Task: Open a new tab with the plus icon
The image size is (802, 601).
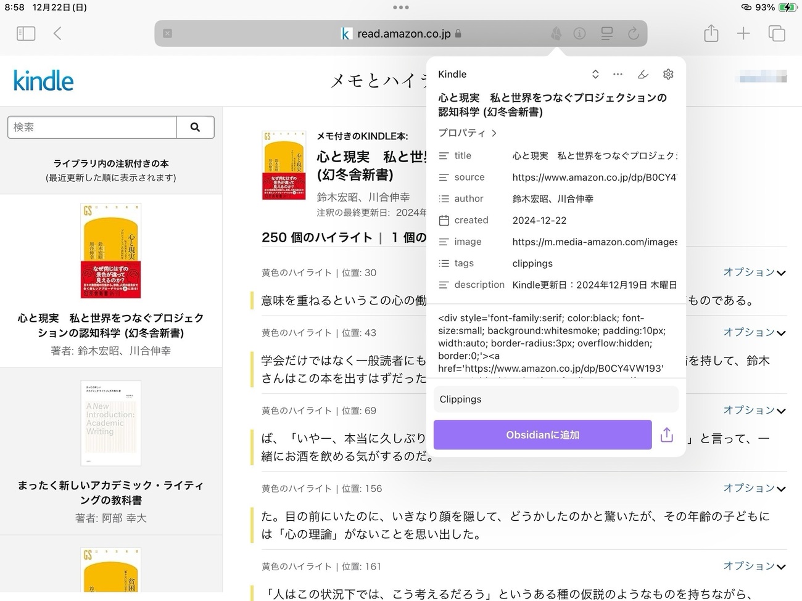Action: click(x=743, y=33)
